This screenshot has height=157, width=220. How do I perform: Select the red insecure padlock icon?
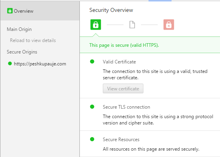tap(169, 25)
